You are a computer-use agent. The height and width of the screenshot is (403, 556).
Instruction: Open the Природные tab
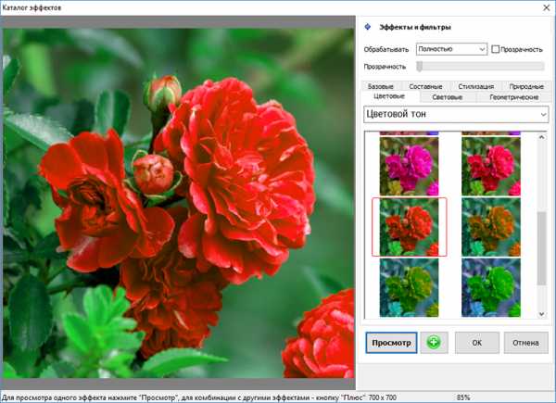click(x=526, y=86)
